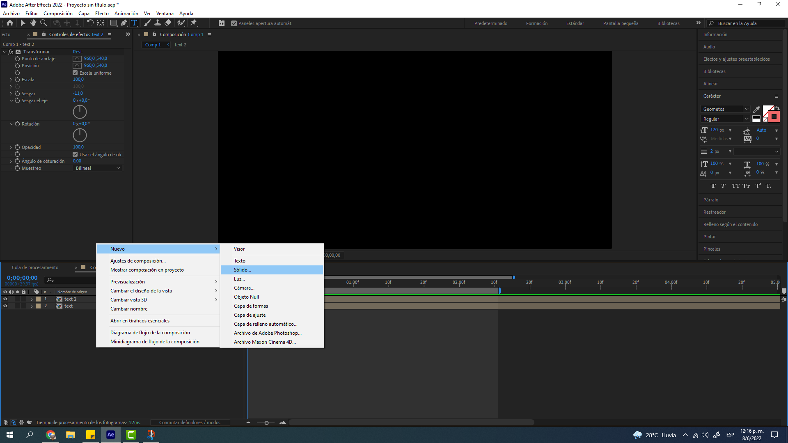This screenshot has width=788, height=443.
Task: Open Efectos y ajustes preestablecidos panel
Action: tap(736, 59)
